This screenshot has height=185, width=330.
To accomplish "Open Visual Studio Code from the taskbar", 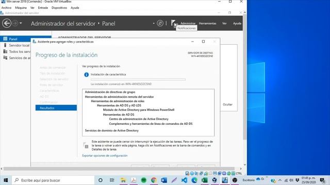I will click(x=184, y=180).
